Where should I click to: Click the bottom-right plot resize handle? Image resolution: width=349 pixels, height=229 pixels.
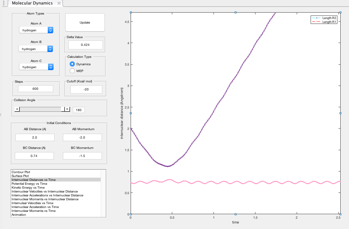click(x=340, y=214)
